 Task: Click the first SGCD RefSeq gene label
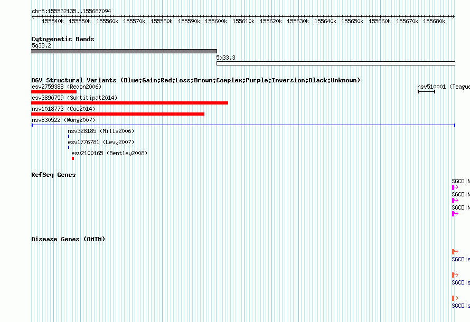[x=460, y=181]
